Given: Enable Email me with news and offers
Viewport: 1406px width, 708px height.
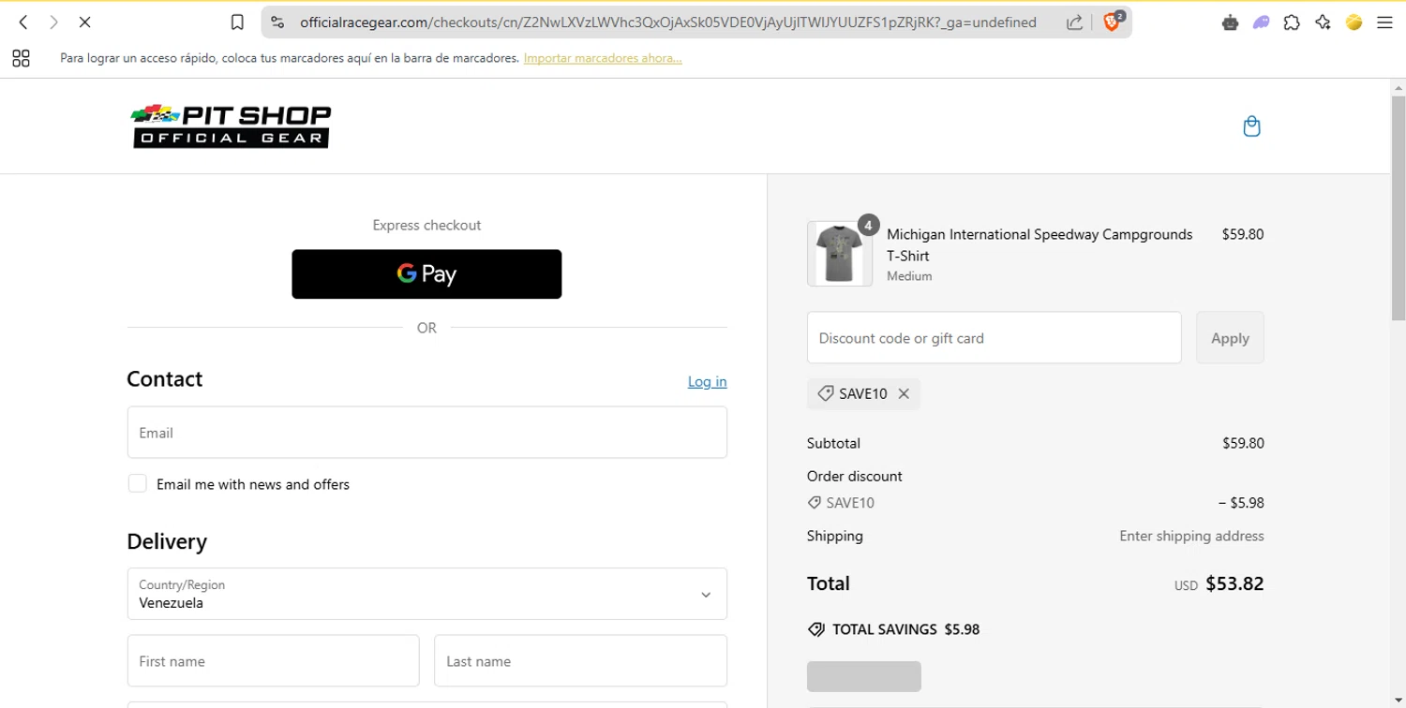Looking at the screenshot, I should tap(137, 483).
